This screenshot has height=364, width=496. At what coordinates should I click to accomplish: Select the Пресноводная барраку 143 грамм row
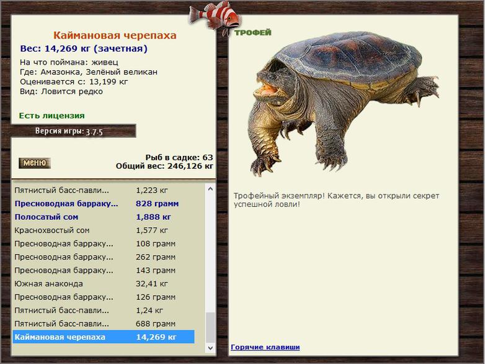(x=104, y=270)
